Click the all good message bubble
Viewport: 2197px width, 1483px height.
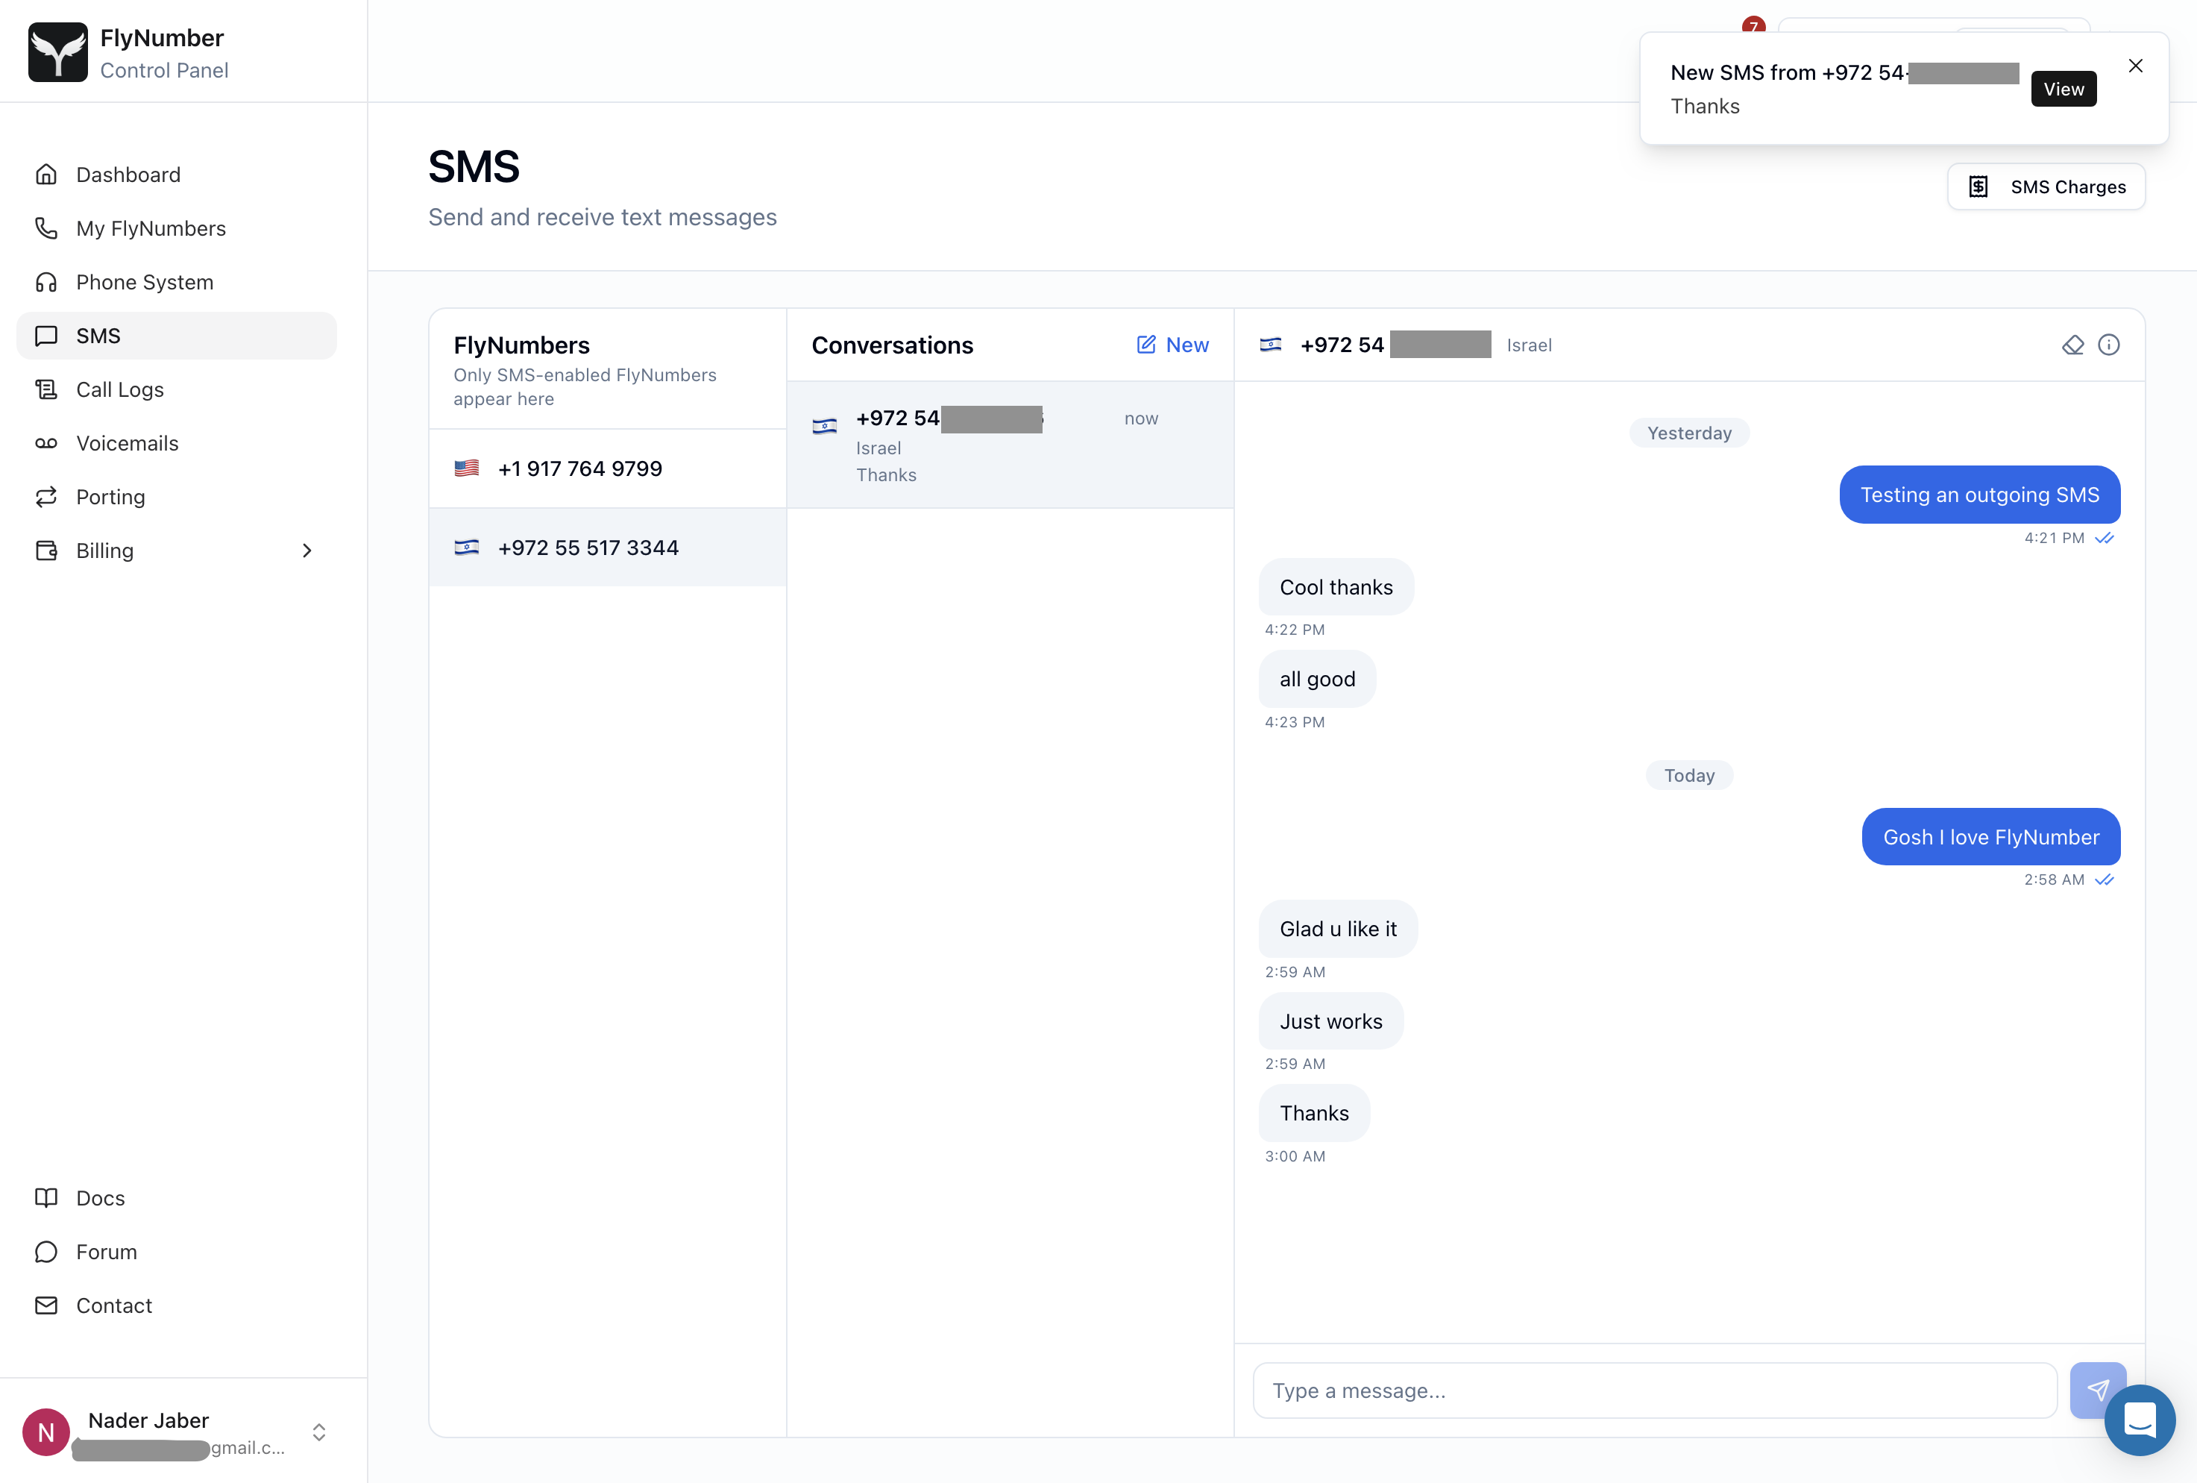(1317, 679)
